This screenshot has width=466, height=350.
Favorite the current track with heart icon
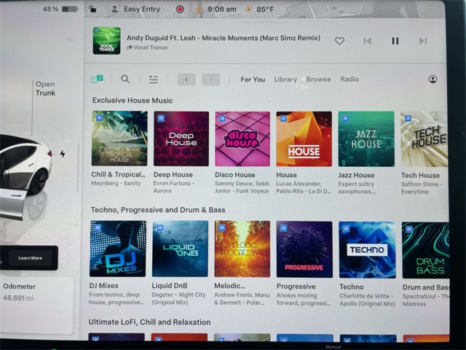pyautogui.click(x=339, y=41)
